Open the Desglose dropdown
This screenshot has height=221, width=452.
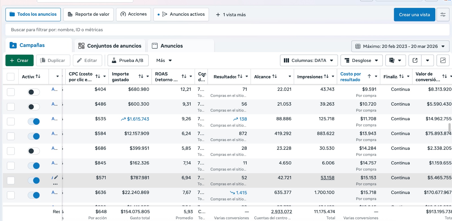[x=361, y=61]
